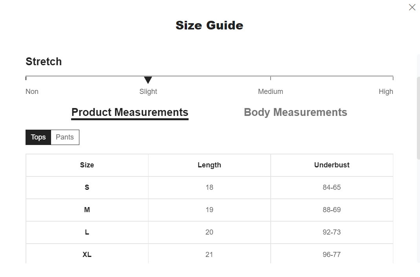Screen dimensions: 420x277
Task: Click the Slight stretch label
Action: pos(148,92)
